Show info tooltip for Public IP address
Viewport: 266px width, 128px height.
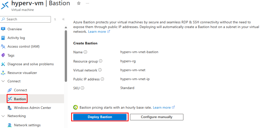coord(102,79)
